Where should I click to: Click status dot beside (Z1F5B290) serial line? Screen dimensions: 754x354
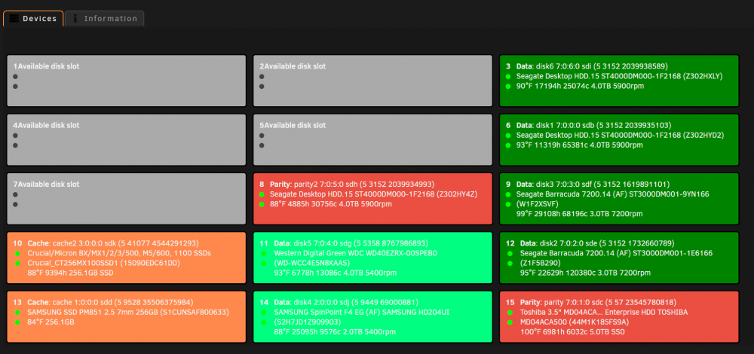pyautogui.click(x=510, y=263)
